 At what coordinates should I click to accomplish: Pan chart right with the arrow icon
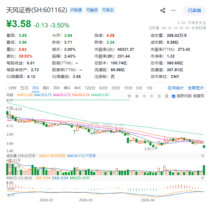[x=159, y=96]
